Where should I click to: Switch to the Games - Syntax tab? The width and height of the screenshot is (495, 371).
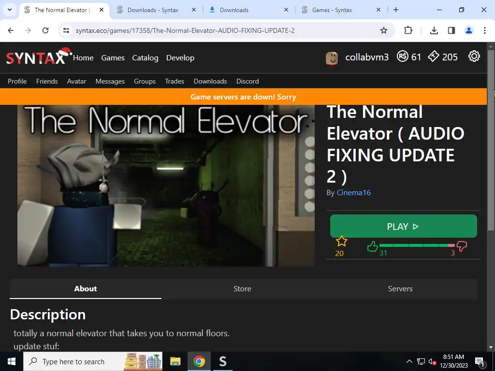pyautogui.click(x=340, y=10)
